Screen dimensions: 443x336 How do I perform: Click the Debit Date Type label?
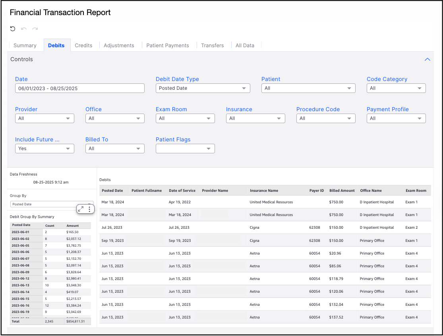[177, 79]
